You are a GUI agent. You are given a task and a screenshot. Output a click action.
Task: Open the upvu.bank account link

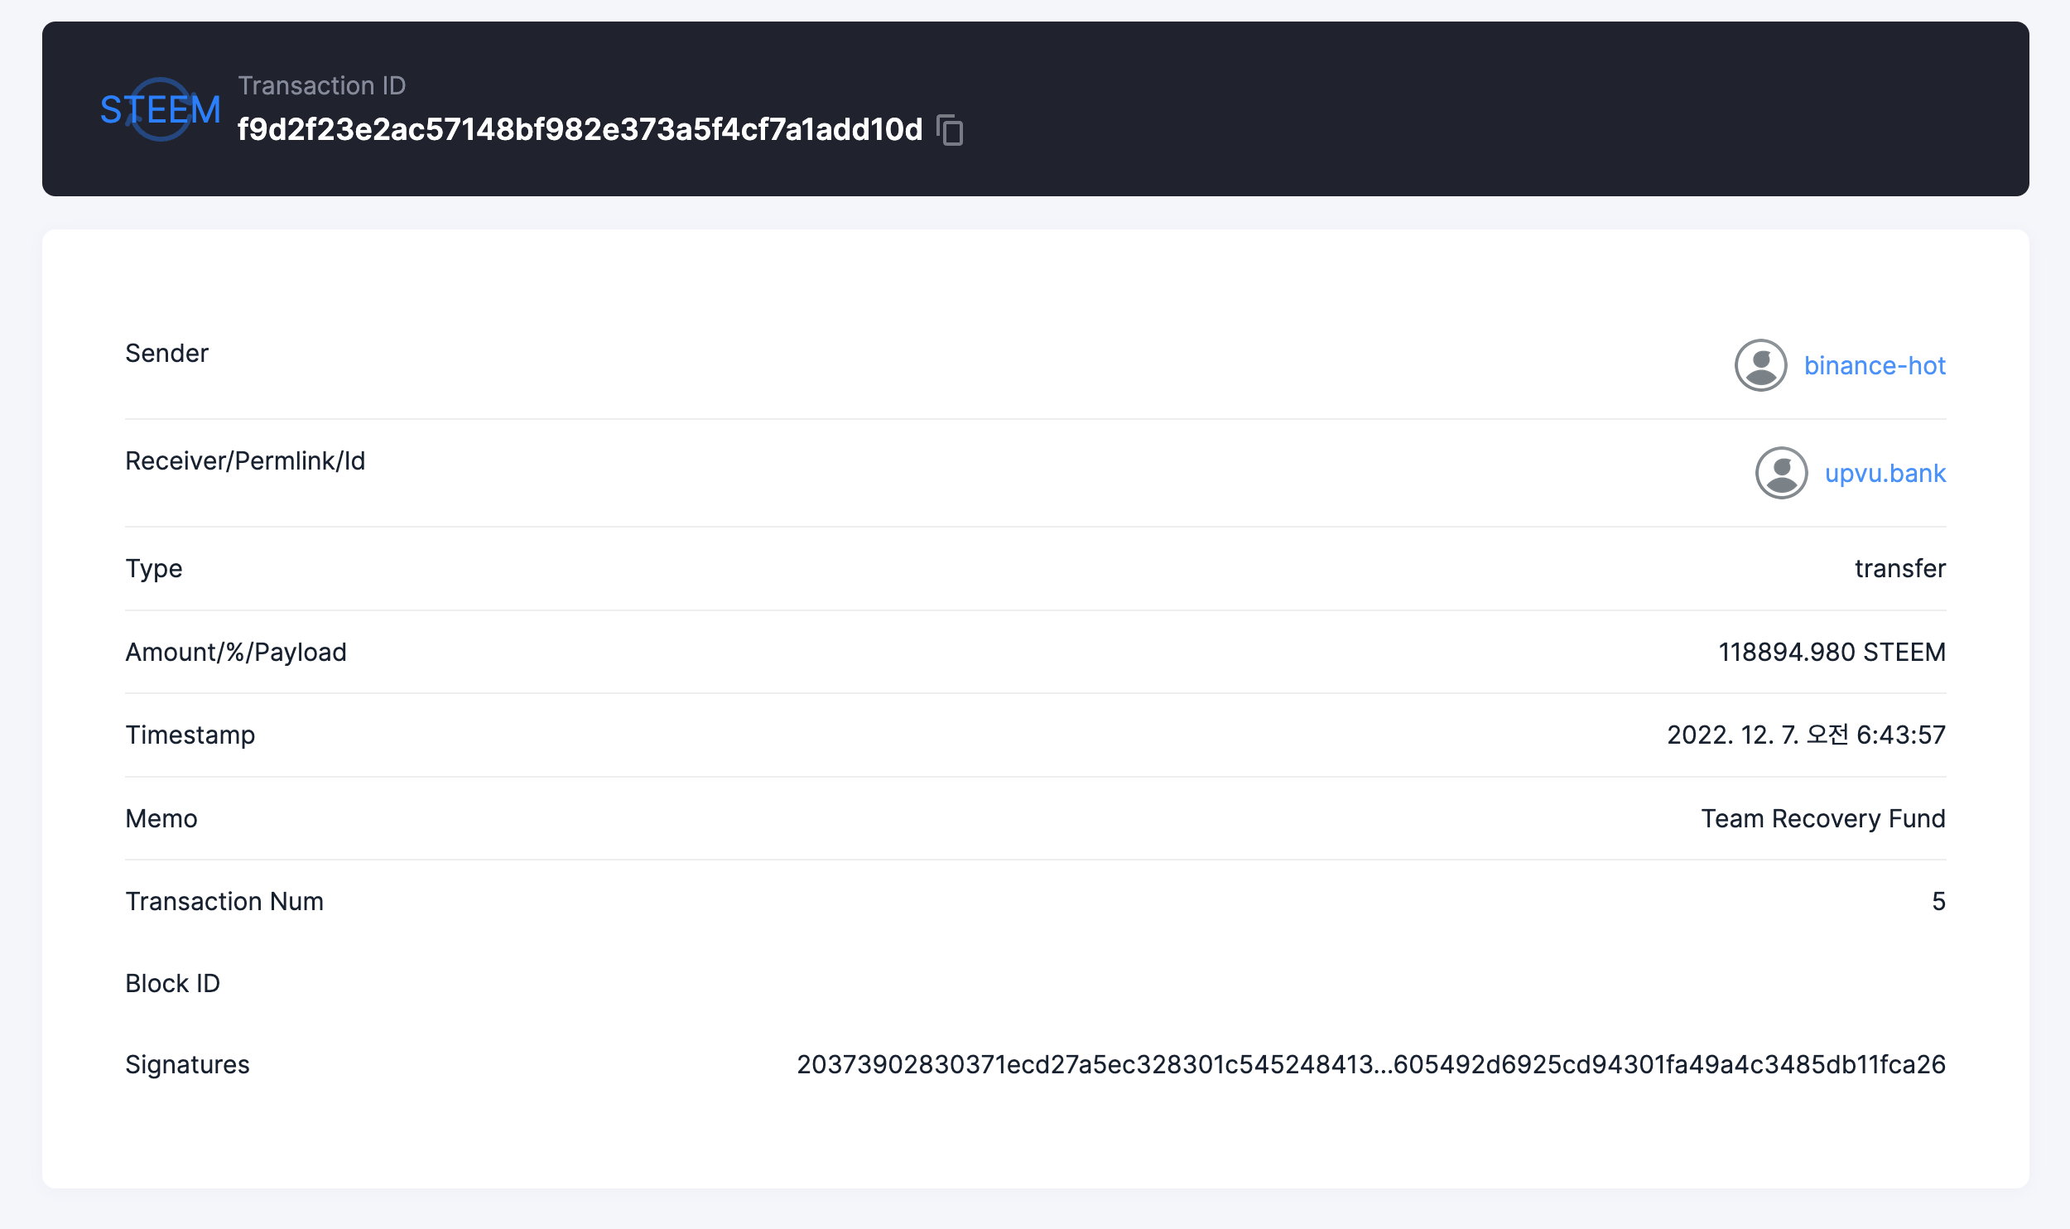click(1885, 473)
